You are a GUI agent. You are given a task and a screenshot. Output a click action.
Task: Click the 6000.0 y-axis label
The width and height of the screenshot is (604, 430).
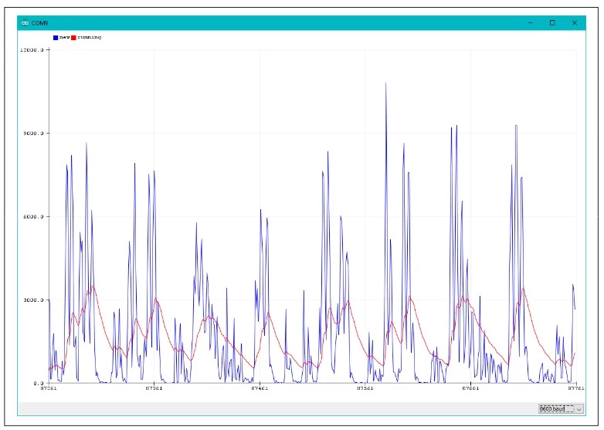point(33,217)
